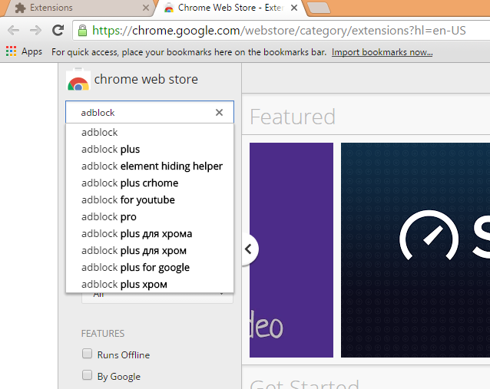This screenshot has height=389, width=490.
Task: Select the "adblock" suggestion
Action: pyautogui.click(x=150, y=133)
